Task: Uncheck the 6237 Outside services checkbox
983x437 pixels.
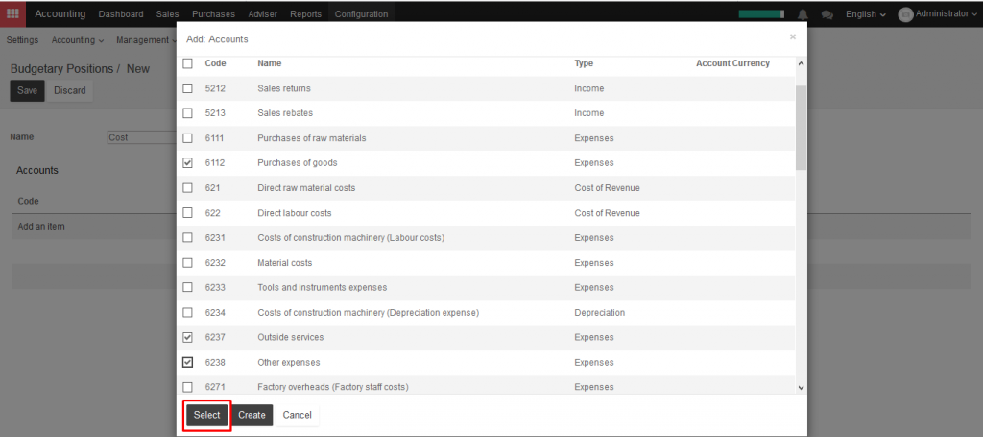Action: 187,337
